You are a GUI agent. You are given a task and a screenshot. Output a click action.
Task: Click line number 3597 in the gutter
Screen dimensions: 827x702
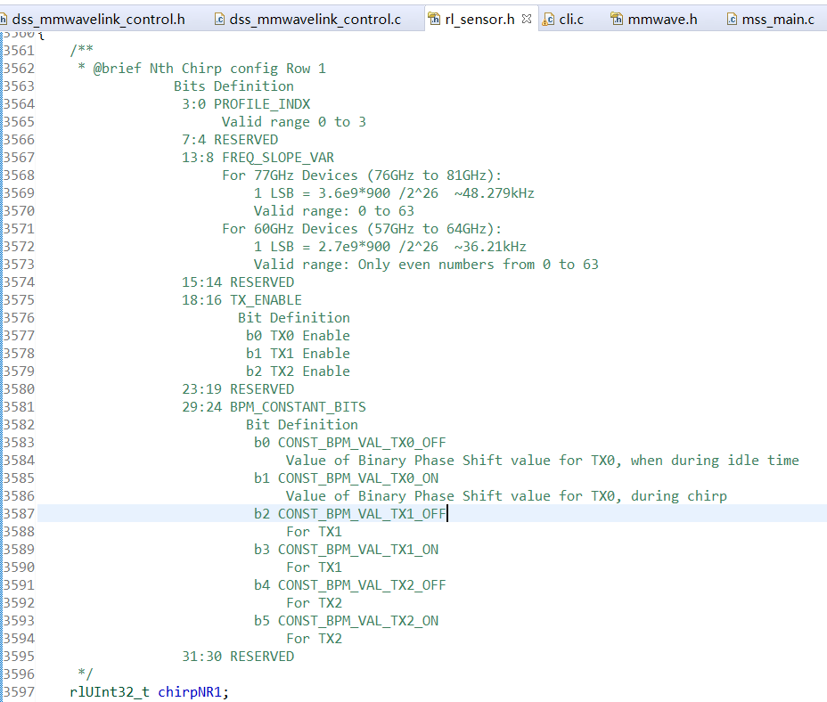(x=19, y=692)
